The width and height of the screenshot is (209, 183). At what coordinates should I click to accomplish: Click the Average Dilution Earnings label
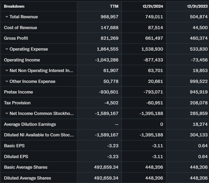[x=30, y=124]
